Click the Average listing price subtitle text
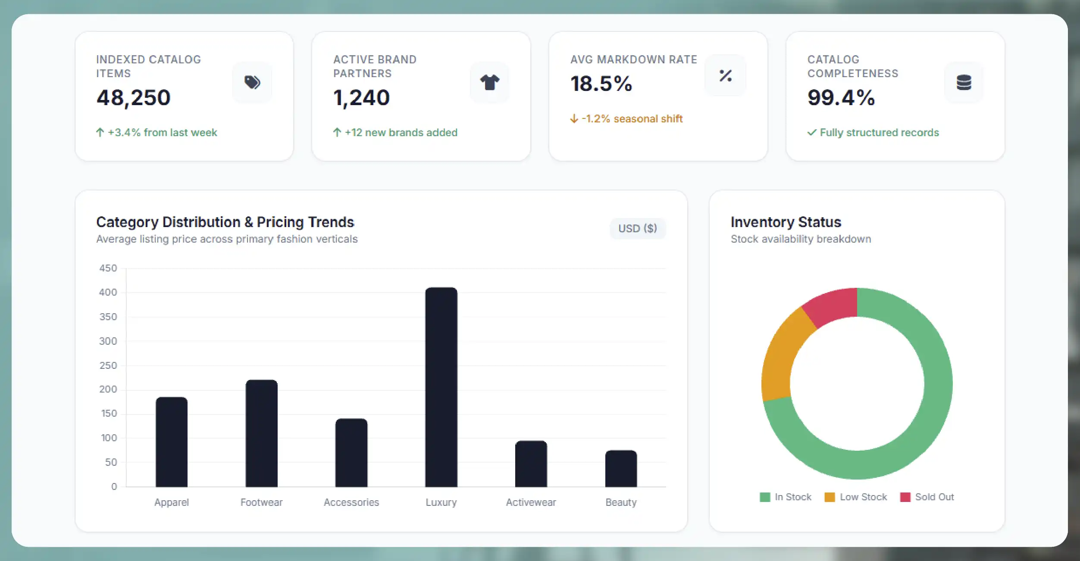Viewport: 1080px width, 561px height. (227, 239)
